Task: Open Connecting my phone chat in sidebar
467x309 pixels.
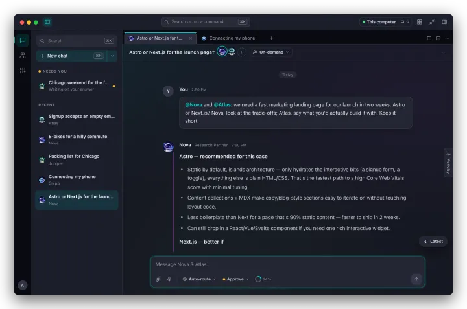Action: (77, 179)
